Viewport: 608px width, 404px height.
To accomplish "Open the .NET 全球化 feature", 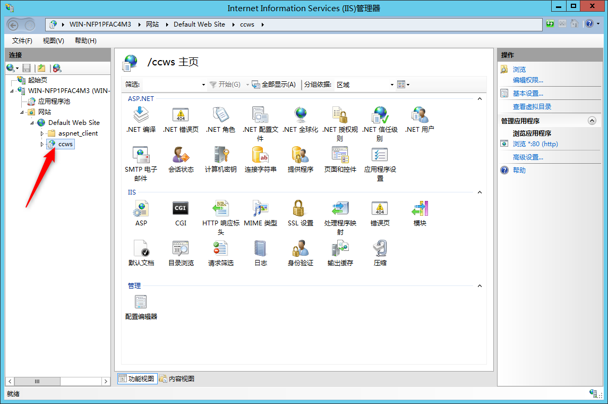I will [x=300, y=120].
